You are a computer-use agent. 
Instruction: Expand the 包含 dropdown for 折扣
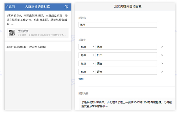click(x=87, y=55)
